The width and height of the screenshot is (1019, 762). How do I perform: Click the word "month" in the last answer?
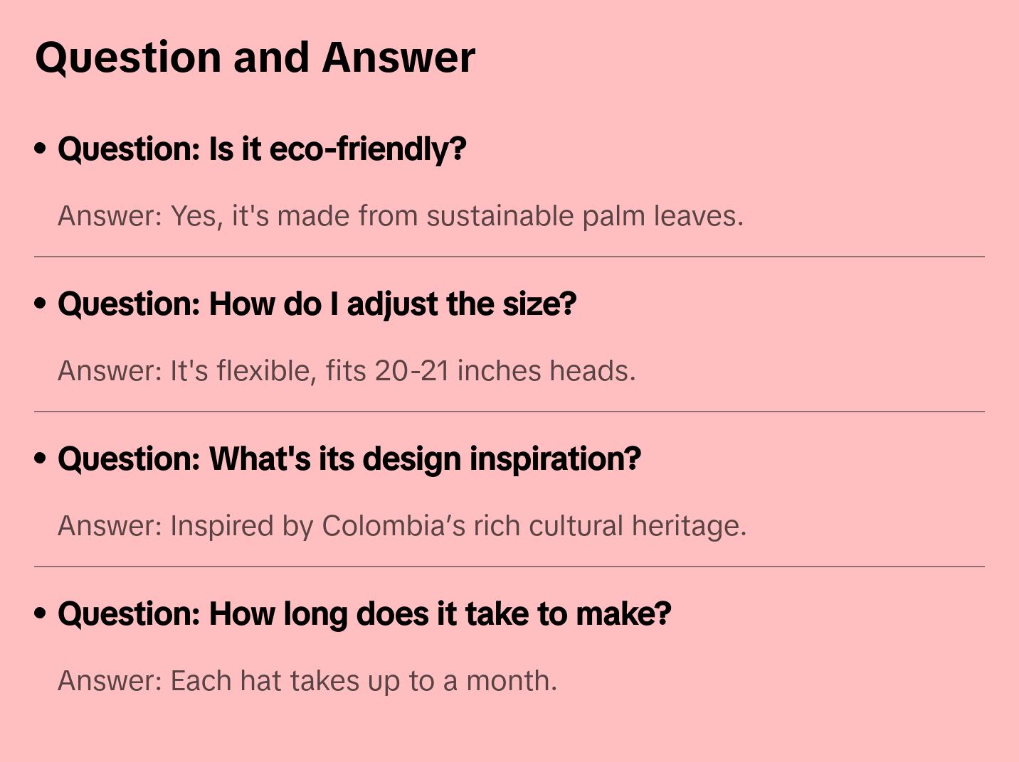(x=510, y=681)
